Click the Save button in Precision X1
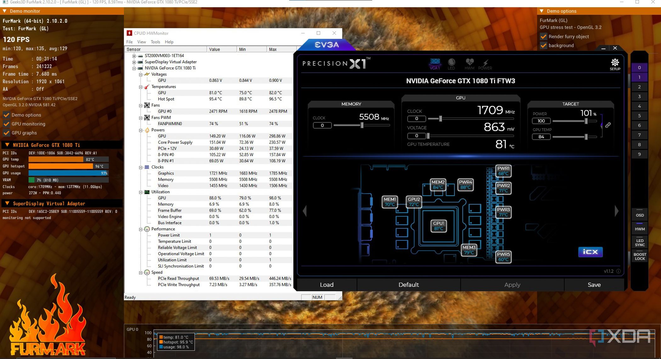661x359 pixels. 594,285
